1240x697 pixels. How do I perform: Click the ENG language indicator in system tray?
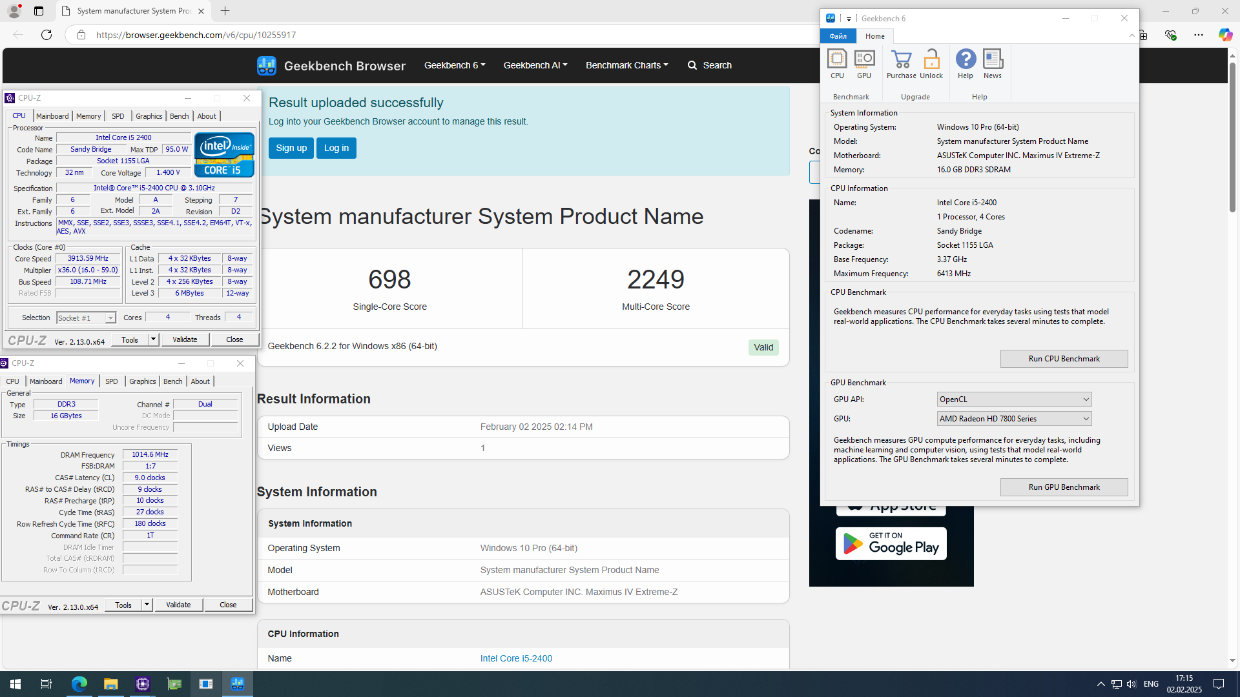point(1151,684)
